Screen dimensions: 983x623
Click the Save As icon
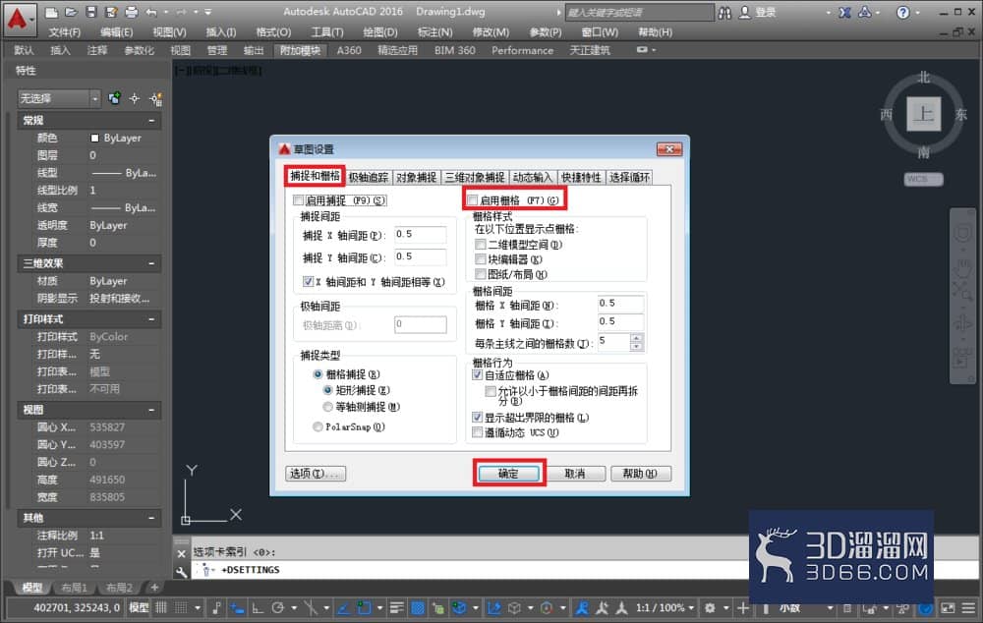pyautogui.click(x=112, y=12)
